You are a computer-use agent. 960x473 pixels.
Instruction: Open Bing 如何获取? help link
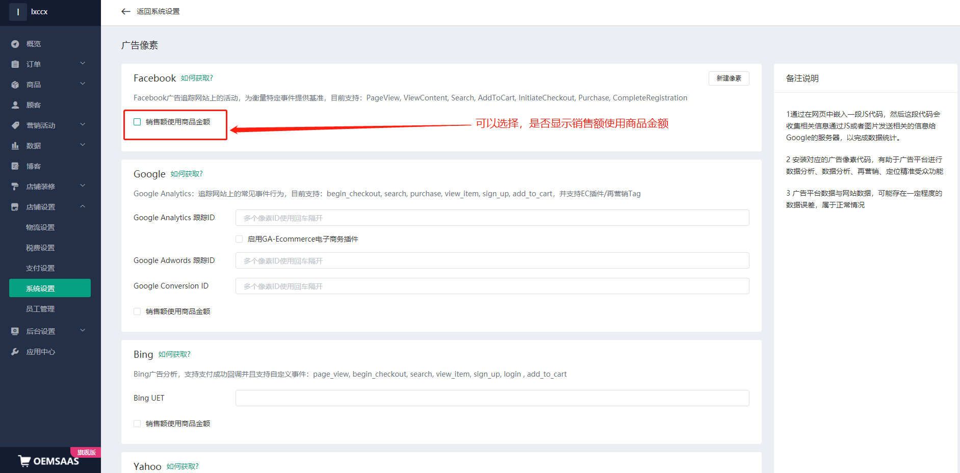coord(174,354)
